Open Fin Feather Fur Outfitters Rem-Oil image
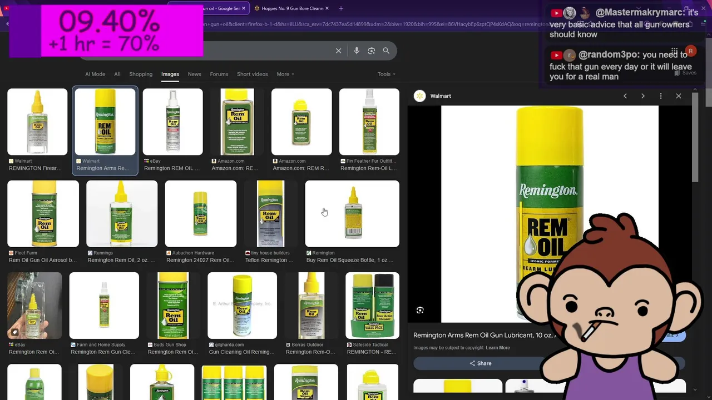The height and width of the screenshot is (400, 712). [x=369, y=122]
